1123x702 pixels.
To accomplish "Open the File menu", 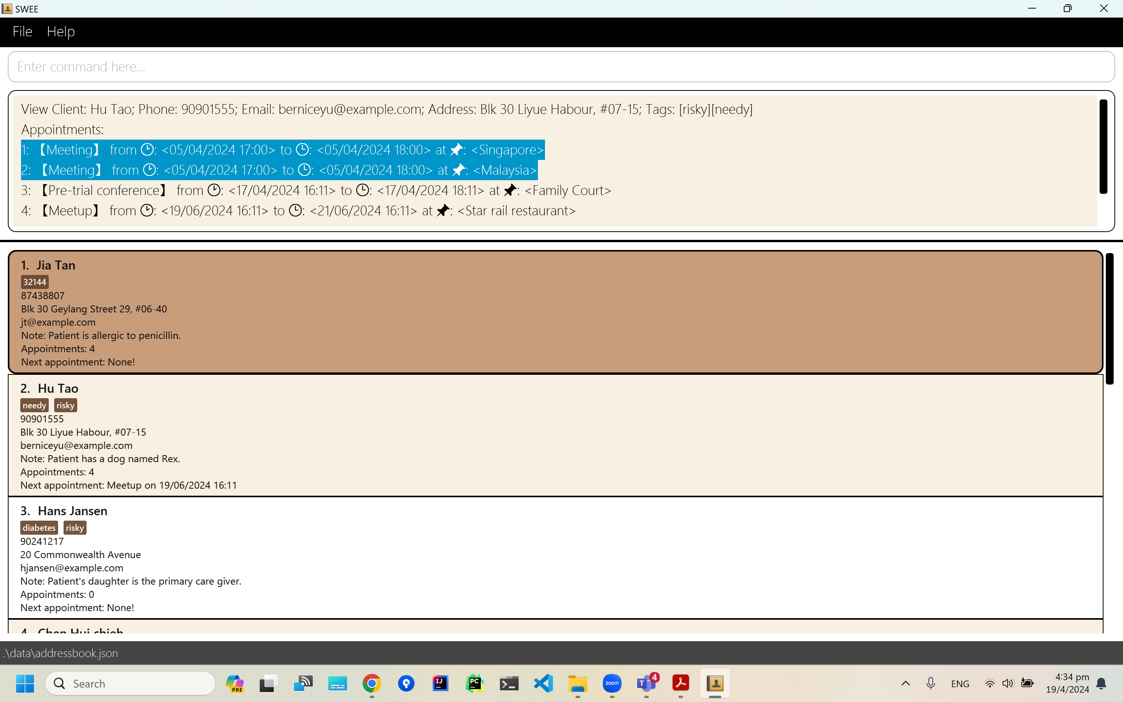I will pyautogui.click(x=22, y=32).
